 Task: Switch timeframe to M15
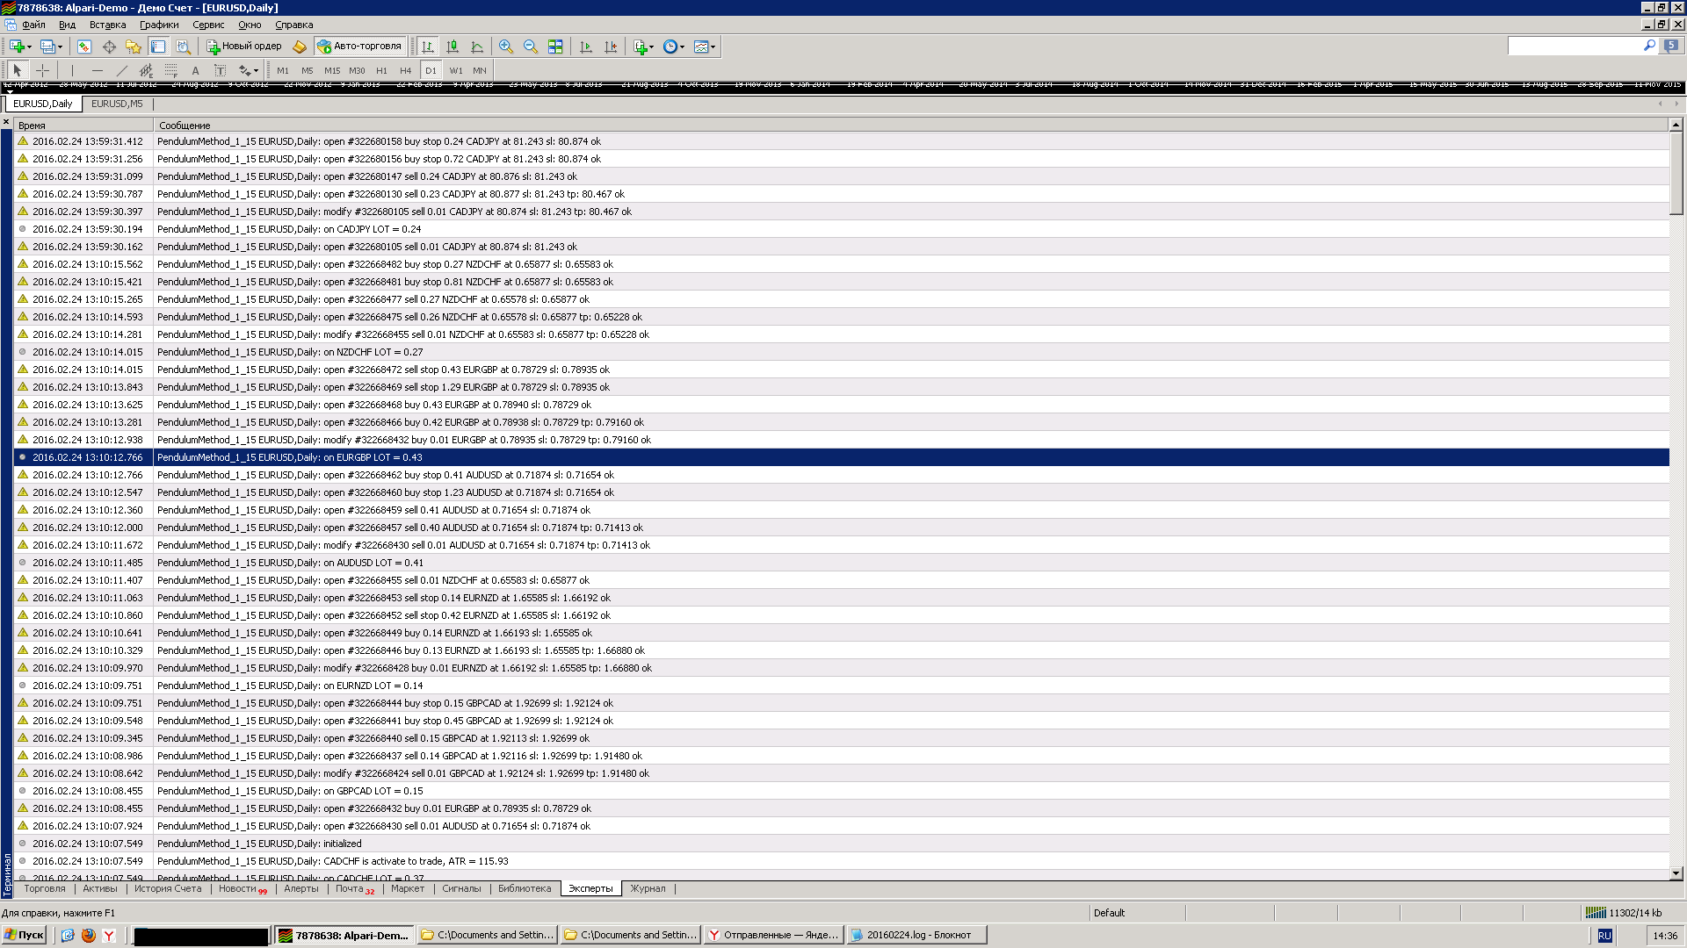coord(332,70)
